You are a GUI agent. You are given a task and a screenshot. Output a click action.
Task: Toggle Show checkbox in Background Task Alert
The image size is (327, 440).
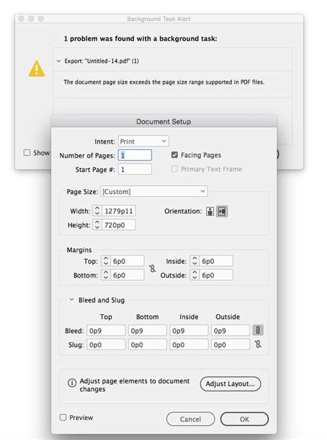[x=27, y=153]
